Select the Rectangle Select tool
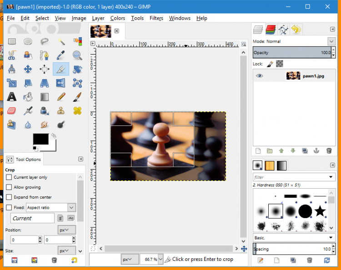Viewport: 341px width, 270px height. coord(12,41)
